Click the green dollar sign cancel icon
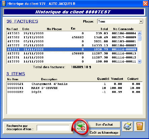 click(81, 127)
